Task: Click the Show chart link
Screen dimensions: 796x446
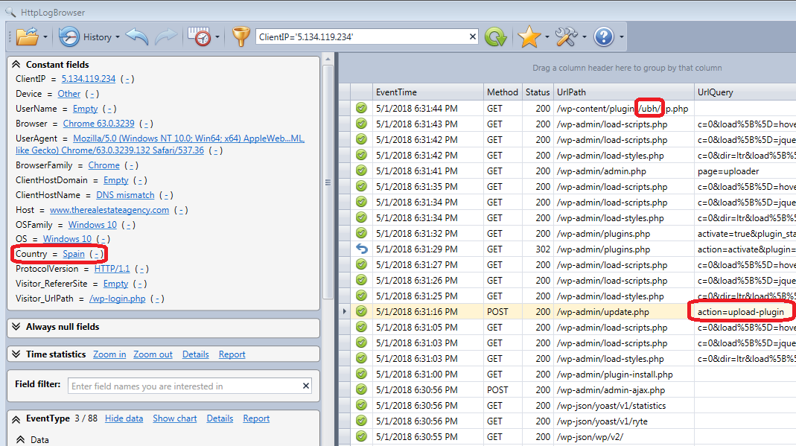Action: [175, 418]
